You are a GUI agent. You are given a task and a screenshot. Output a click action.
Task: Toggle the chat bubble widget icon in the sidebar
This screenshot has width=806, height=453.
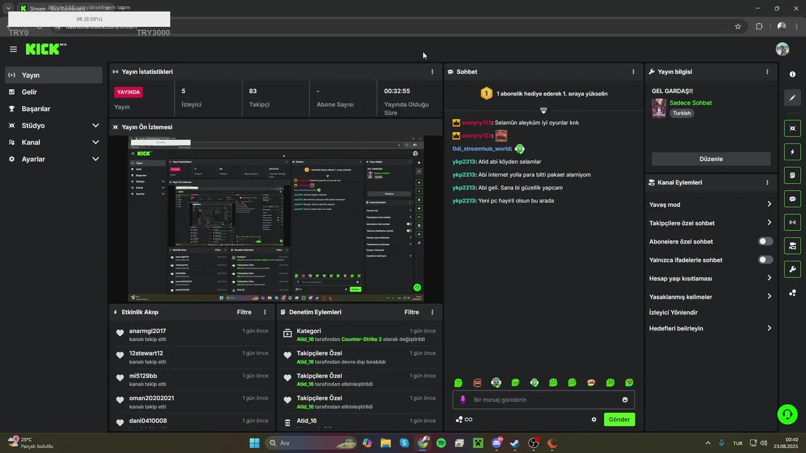pyautogui.click(x=792, y=199)
